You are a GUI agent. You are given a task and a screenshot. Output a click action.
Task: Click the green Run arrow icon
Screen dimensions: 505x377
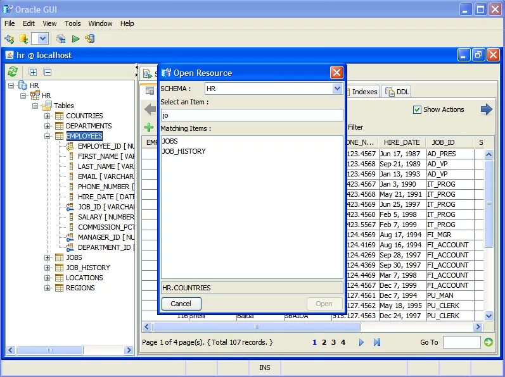coord(75,39)
